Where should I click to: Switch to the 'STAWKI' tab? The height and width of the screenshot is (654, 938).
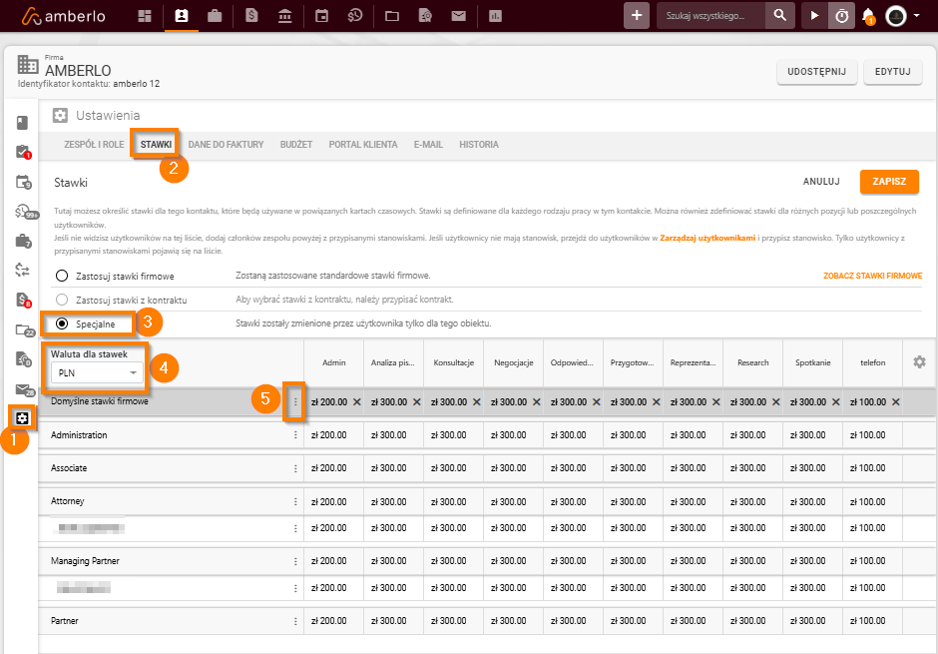pos(156,144)
